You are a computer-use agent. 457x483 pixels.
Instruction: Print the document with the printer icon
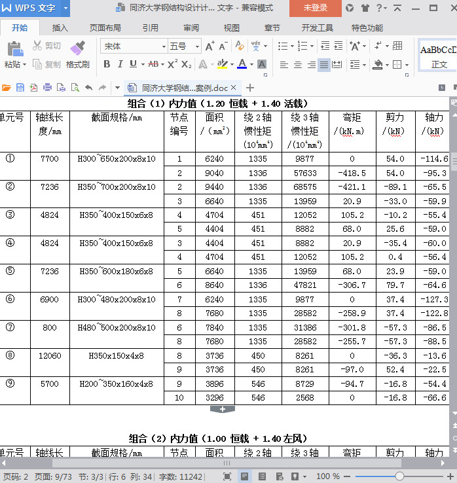47,88
